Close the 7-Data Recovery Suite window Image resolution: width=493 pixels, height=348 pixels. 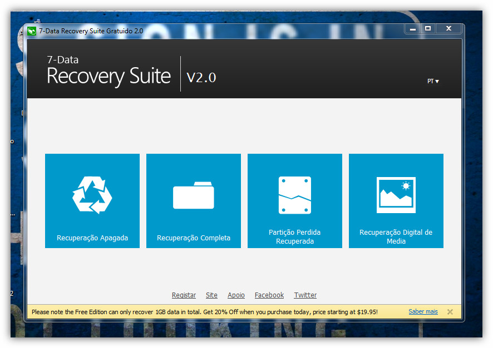448,28
